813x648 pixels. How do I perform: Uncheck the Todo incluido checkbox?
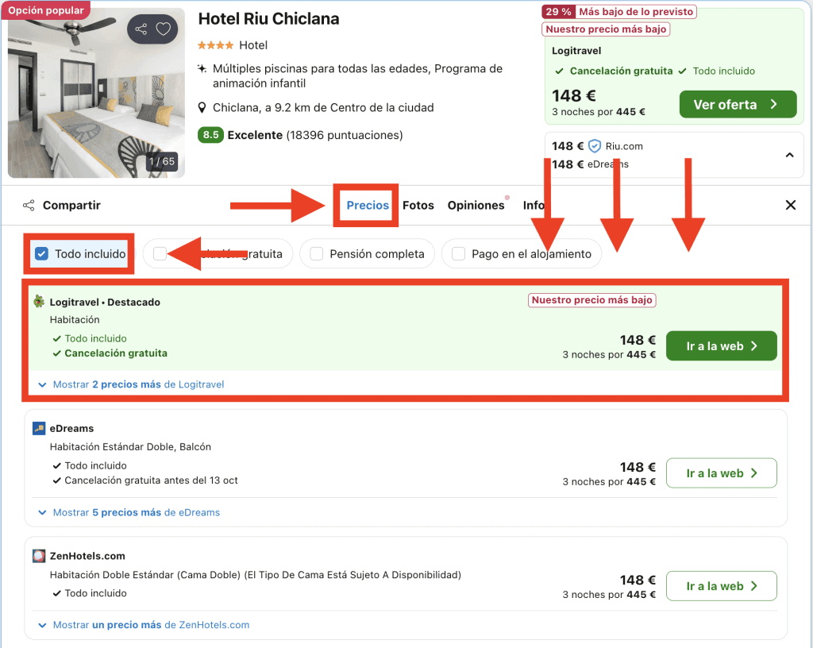pyautogui.click(x=42, y=254)
